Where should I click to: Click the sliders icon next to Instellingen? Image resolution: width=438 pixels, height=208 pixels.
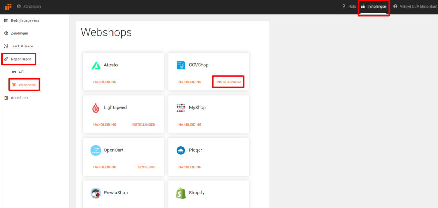coord(363,7)
